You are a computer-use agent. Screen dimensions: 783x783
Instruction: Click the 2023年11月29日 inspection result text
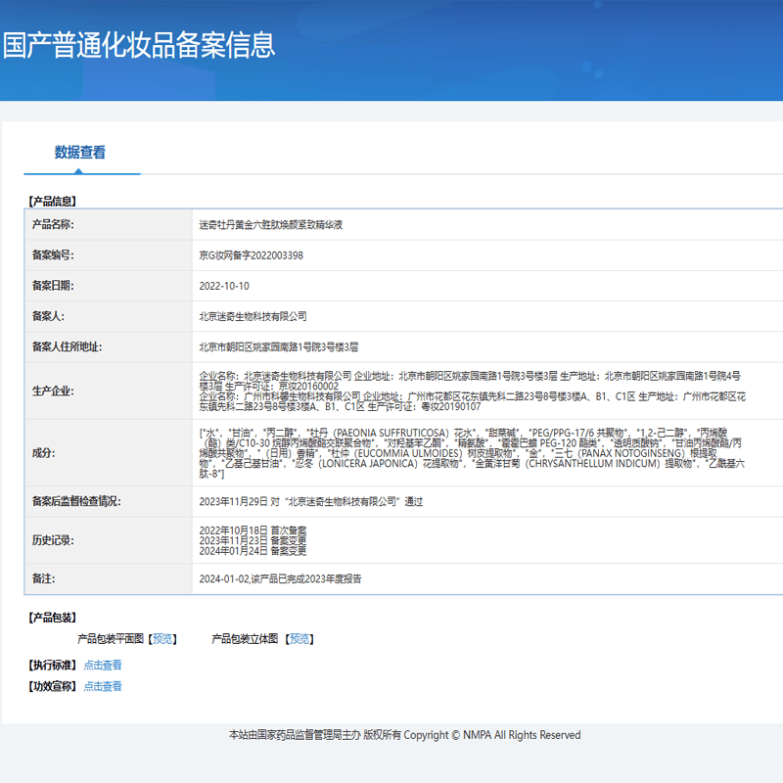pos(311,502)
